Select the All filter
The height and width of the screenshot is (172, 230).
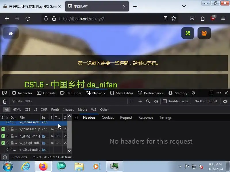click(x=7, y=110)
